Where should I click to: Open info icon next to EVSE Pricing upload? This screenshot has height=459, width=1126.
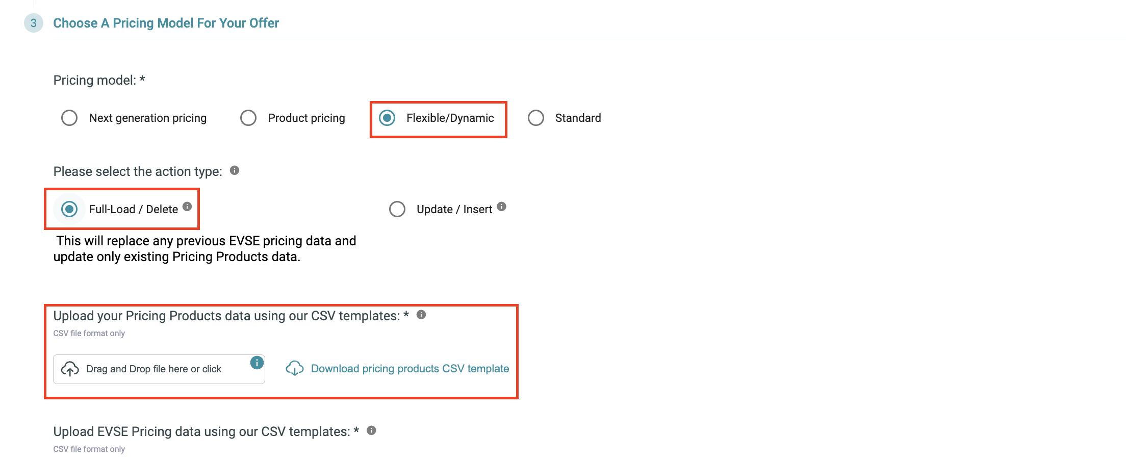[372, 430]
